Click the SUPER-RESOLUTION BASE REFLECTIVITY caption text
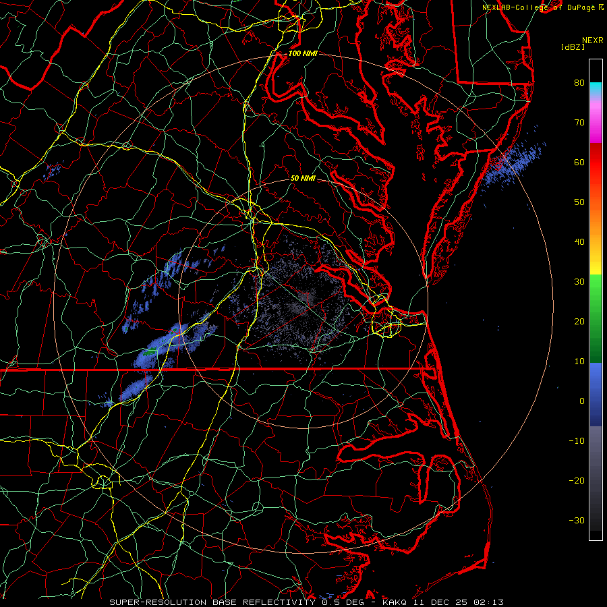Viewport: 607px width, 607px height. pos(212,602)
